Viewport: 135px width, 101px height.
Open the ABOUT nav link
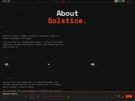coord(63,1)
